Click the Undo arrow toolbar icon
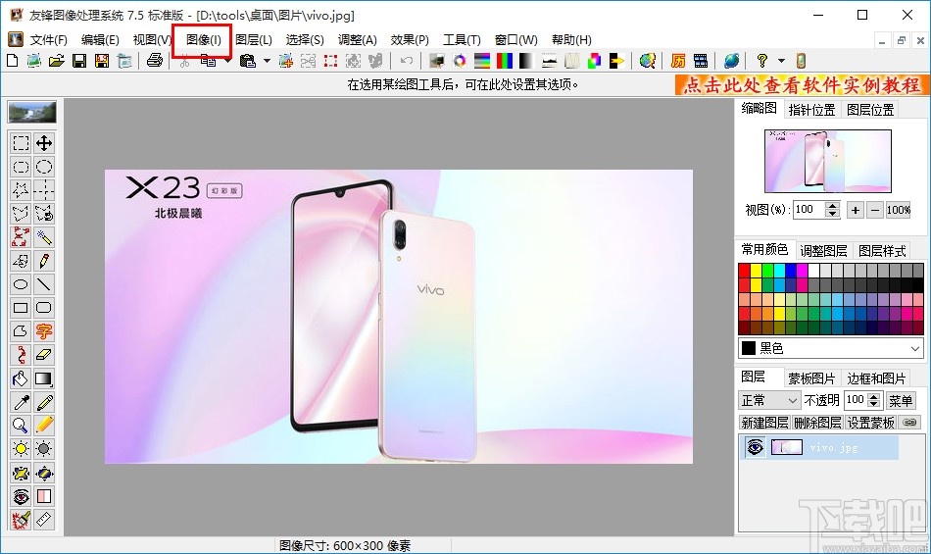This screenshot has height=554, width=931. tap(407, 61)
